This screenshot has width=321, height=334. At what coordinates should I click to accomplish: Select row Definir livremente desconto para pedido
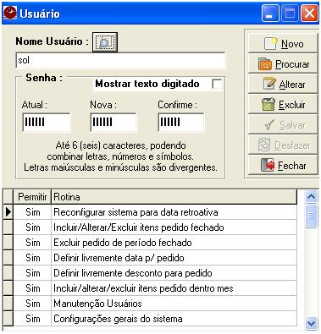click(150, 273)
